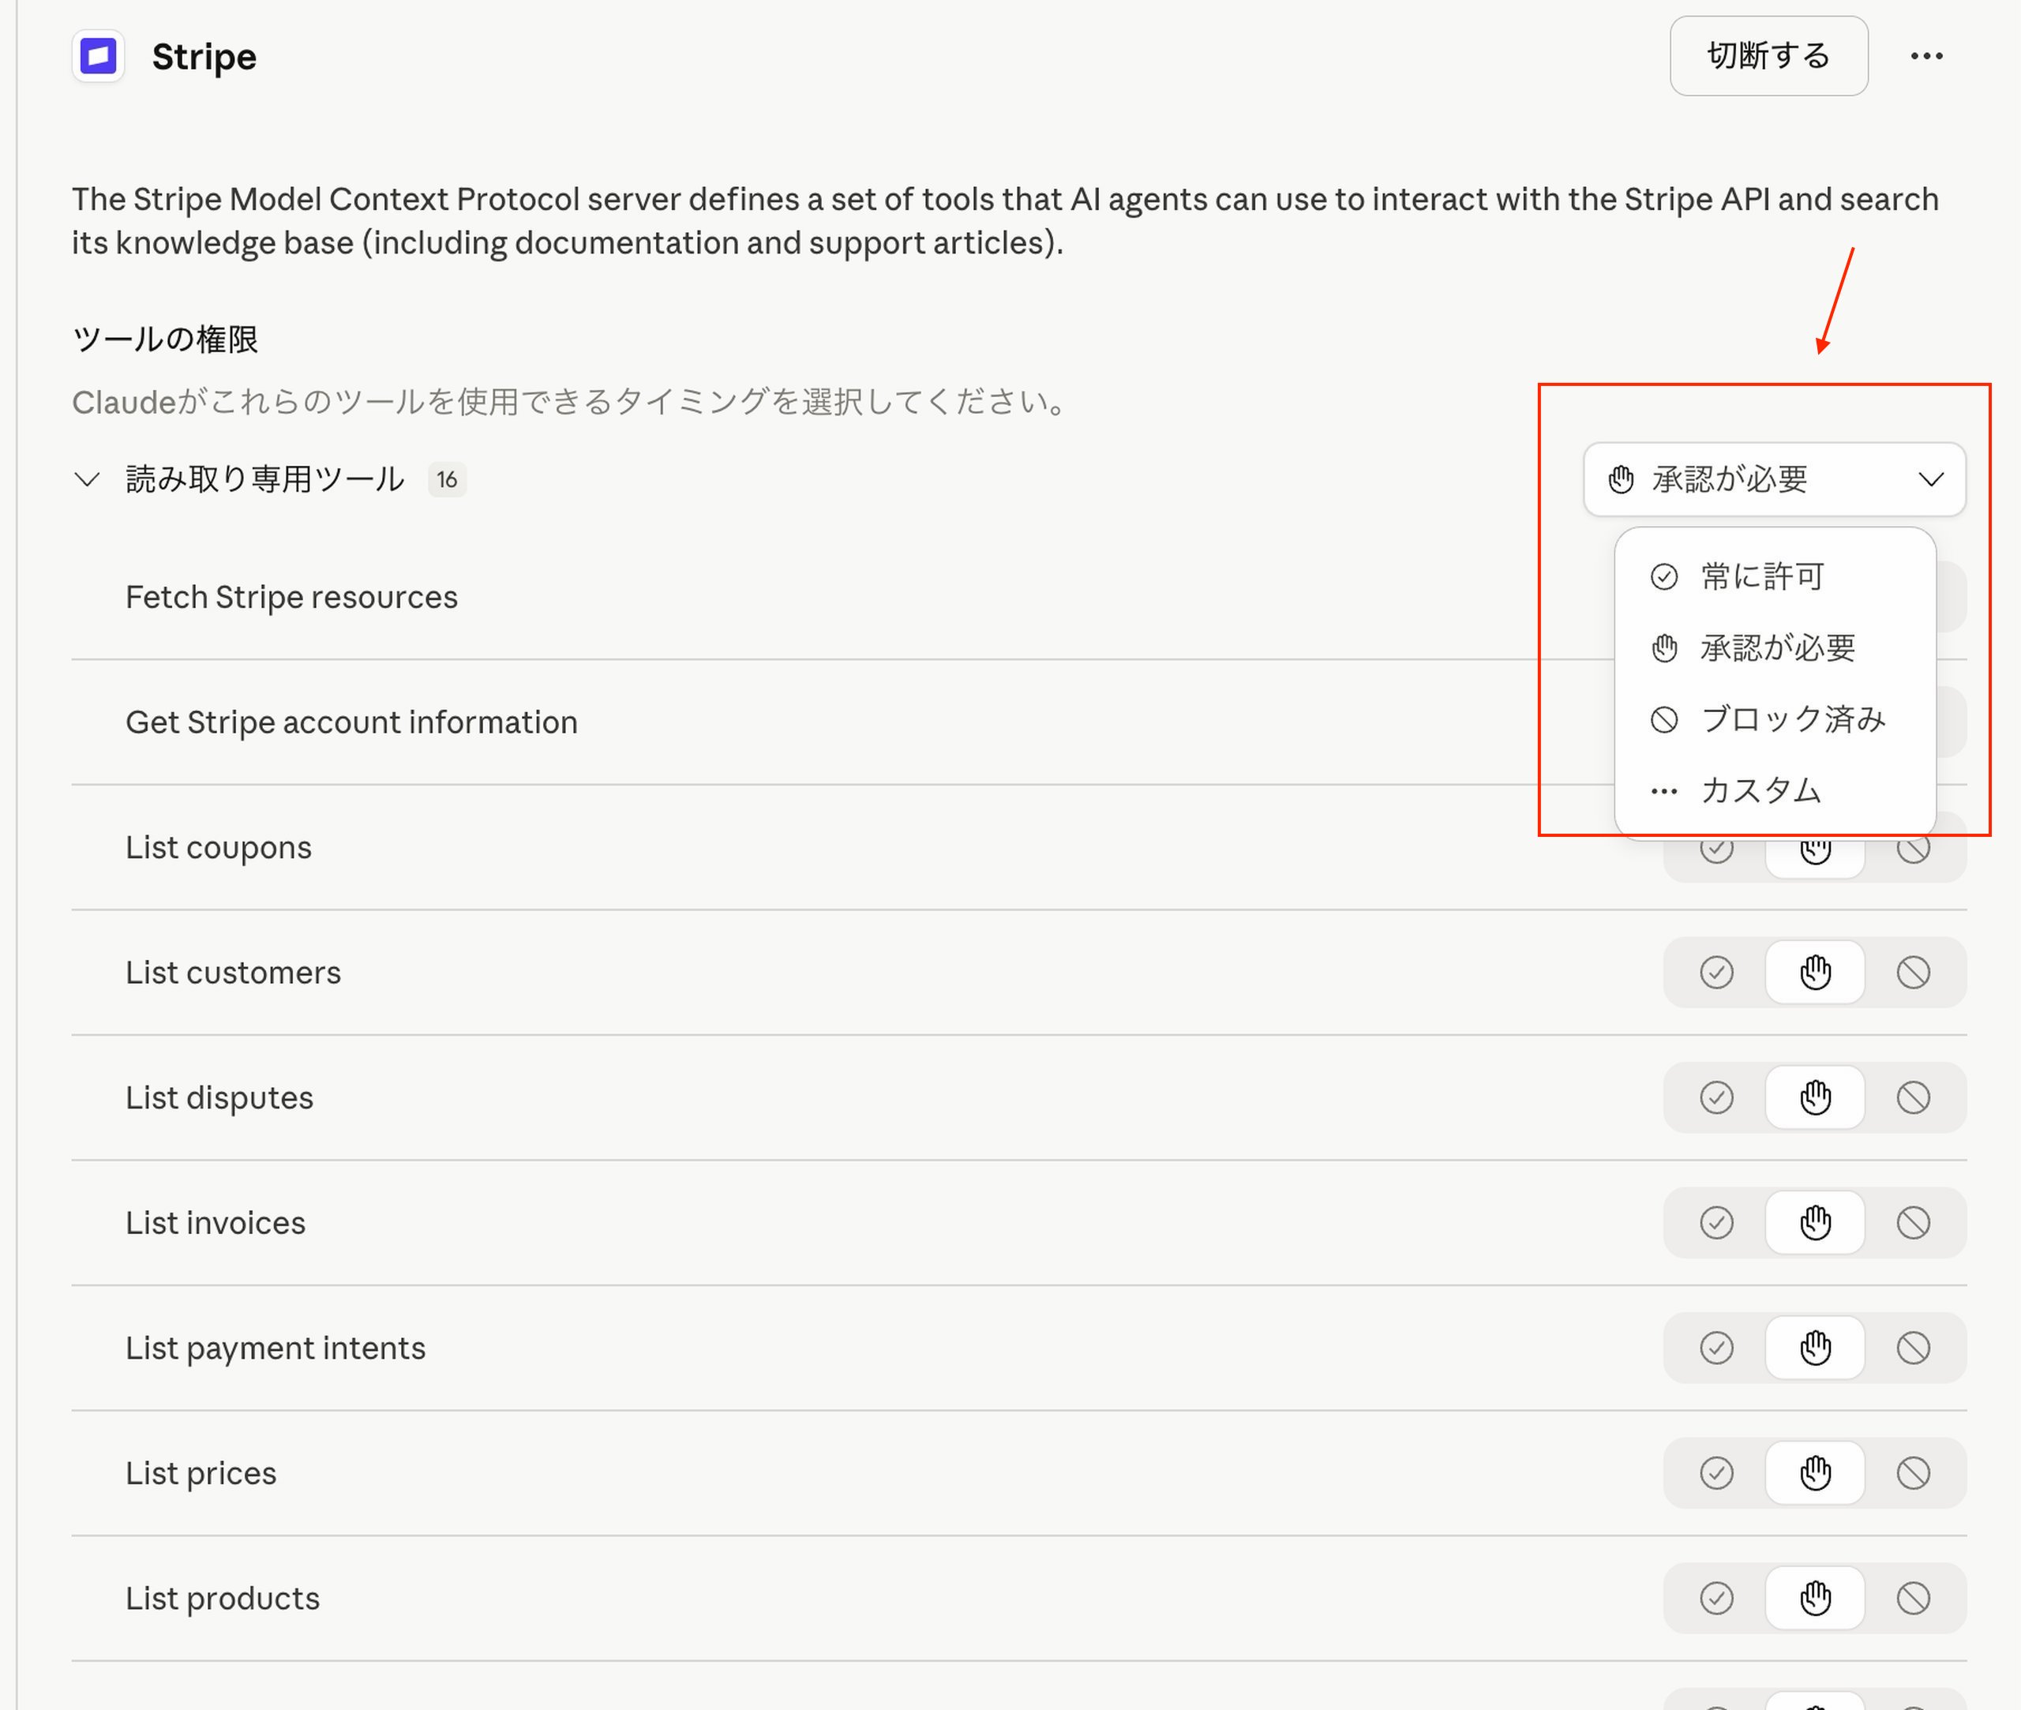Image resolution: width=2021 pixels, height=1710 pixels.
Task: Require approval for List invoices
Action: pyautogui.click(x=1814, y=1222)
